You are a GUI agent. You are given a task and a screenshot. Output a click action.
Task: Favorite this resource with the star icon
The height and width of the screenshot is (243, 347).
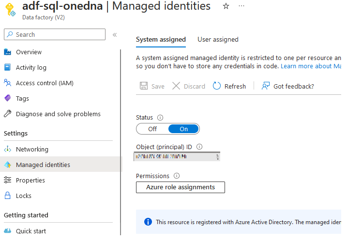[226, 6]
